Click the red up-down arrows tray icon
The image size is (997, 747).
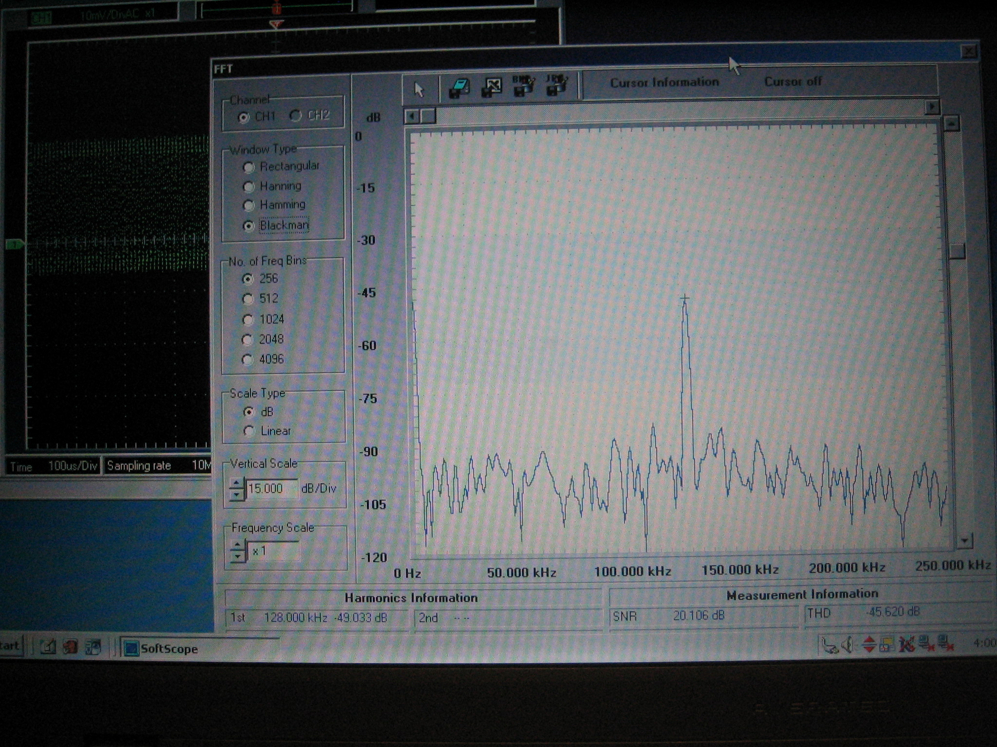(x=869, y=644)
